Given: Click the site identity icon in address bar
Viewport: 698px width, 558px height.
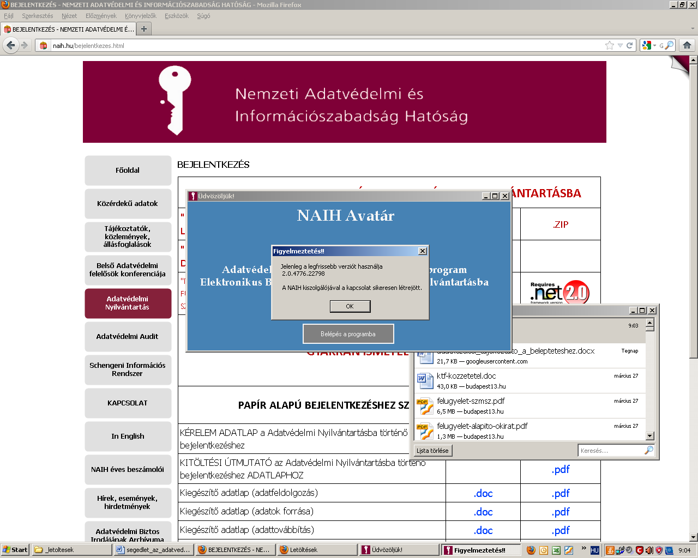Looking at the screenshot, I should pos(44,46).
